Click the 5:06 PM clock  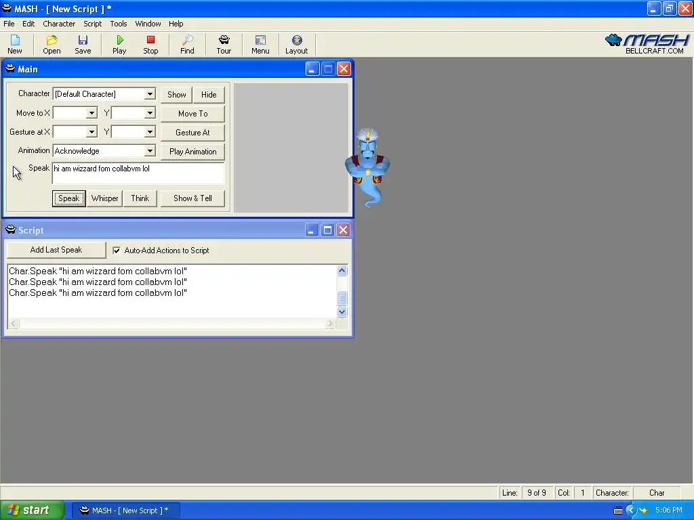click(669, 511)
